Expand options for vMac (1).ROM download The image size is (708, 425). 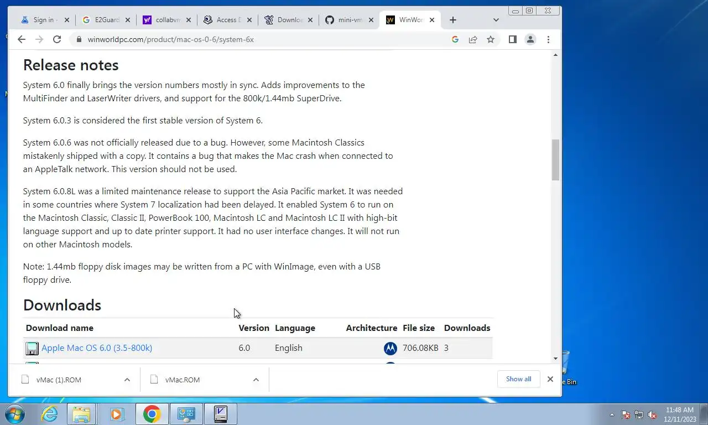127,380
